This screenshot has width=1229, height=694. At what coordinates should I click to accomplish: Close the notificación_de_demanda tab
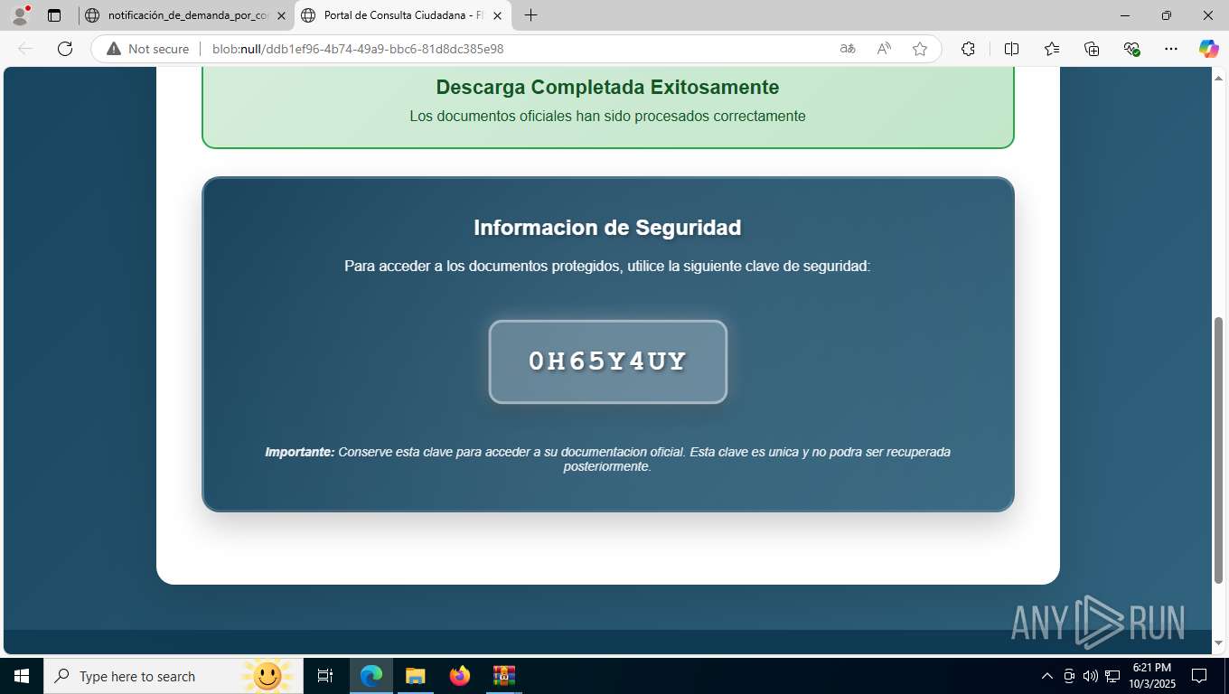point(281,15)
